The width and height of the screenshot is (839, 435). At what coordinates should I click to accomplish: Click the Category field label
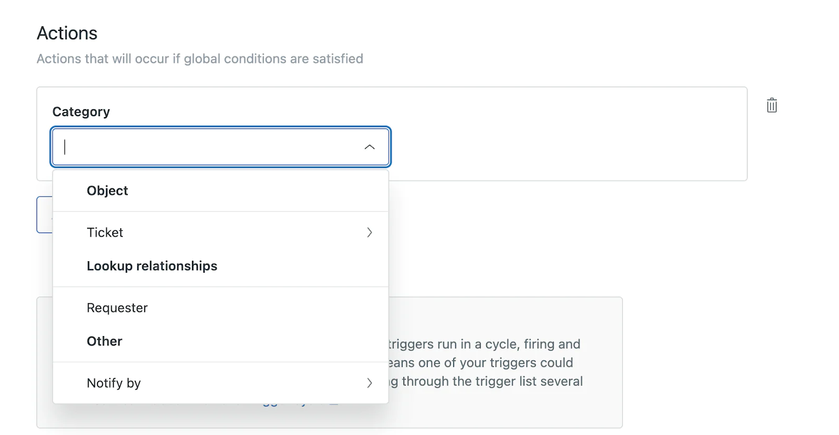[x=81, y=111]
